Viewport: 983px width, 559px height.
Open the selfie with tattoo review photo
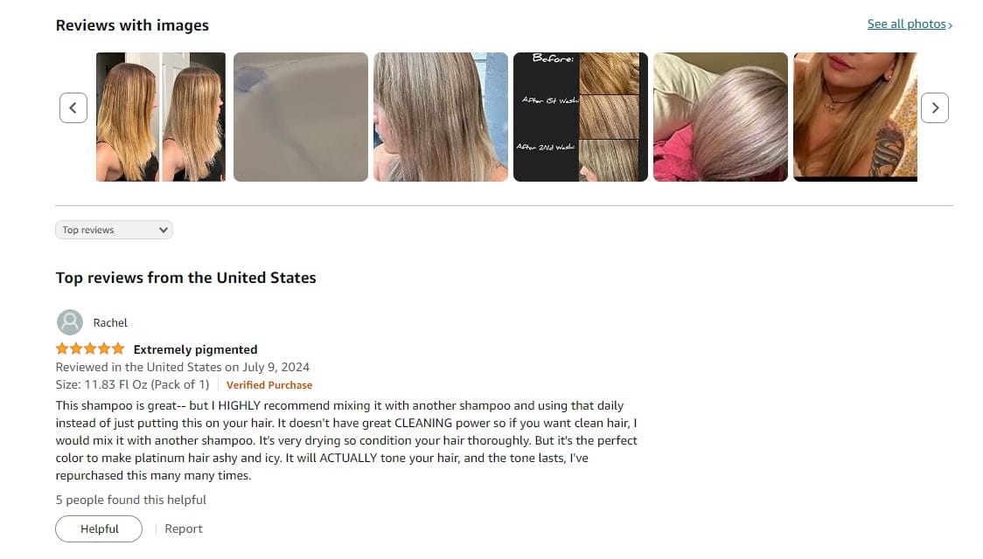pyautogui.click(x=855, y=117)
